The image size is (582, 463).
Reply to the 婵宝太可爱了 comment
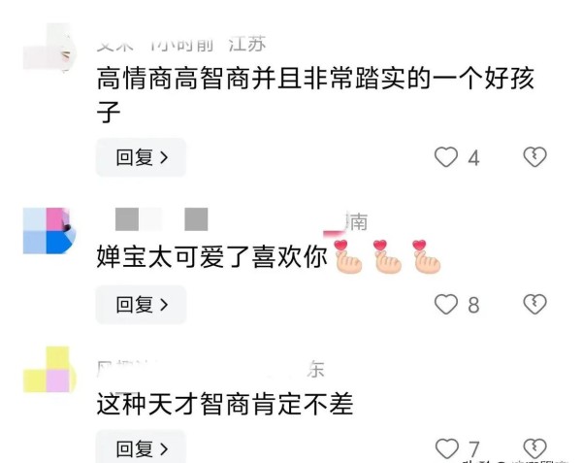click(x=141, y=305)
